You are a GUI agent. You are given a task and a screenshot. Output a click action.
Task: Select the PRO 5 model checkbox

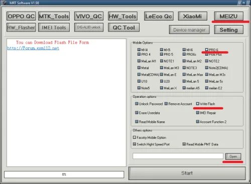tap(162, 54)
